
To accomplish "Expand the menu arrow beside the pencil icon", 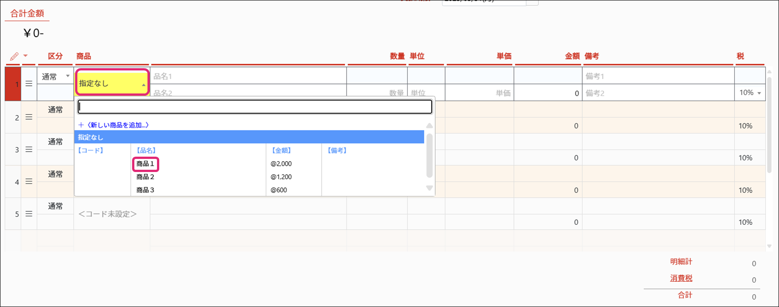I will click(x=25, y=56).
